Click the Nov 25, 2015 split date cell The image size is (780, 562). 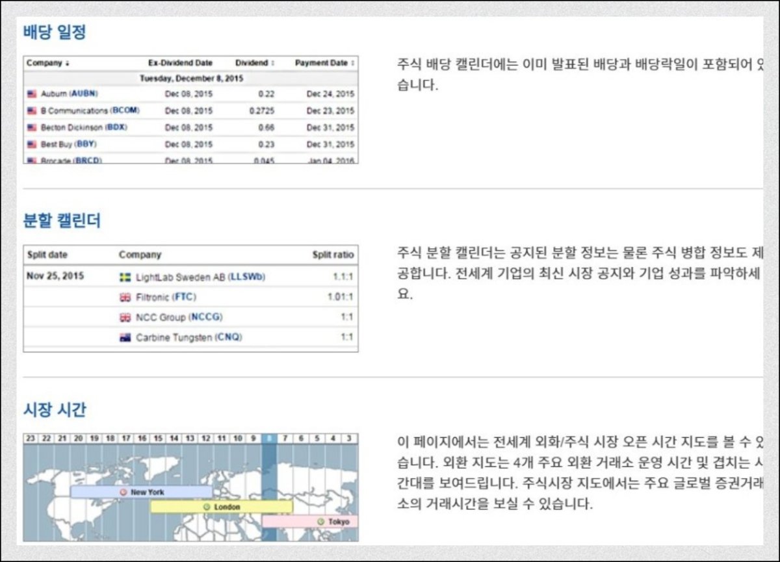[x=55, y=276]
